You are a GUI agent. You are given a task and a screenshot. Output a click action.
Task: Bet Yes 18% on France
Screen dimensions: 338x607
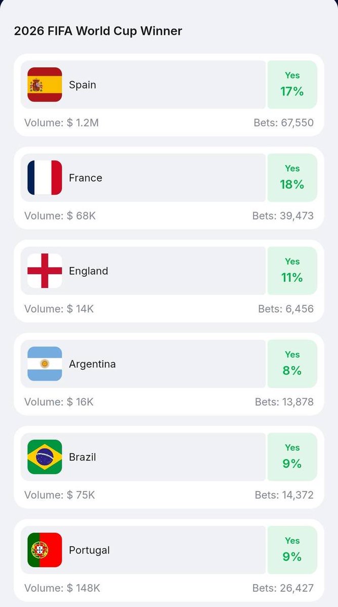pos(292,178)
